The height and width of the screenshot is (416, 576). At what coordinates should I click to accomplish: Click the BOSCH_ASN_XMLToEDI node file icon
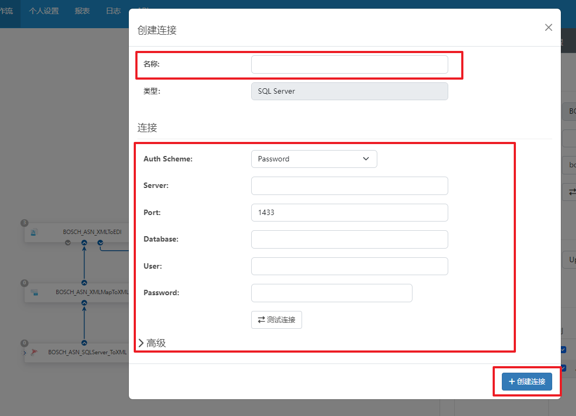[x=34, y=232]
